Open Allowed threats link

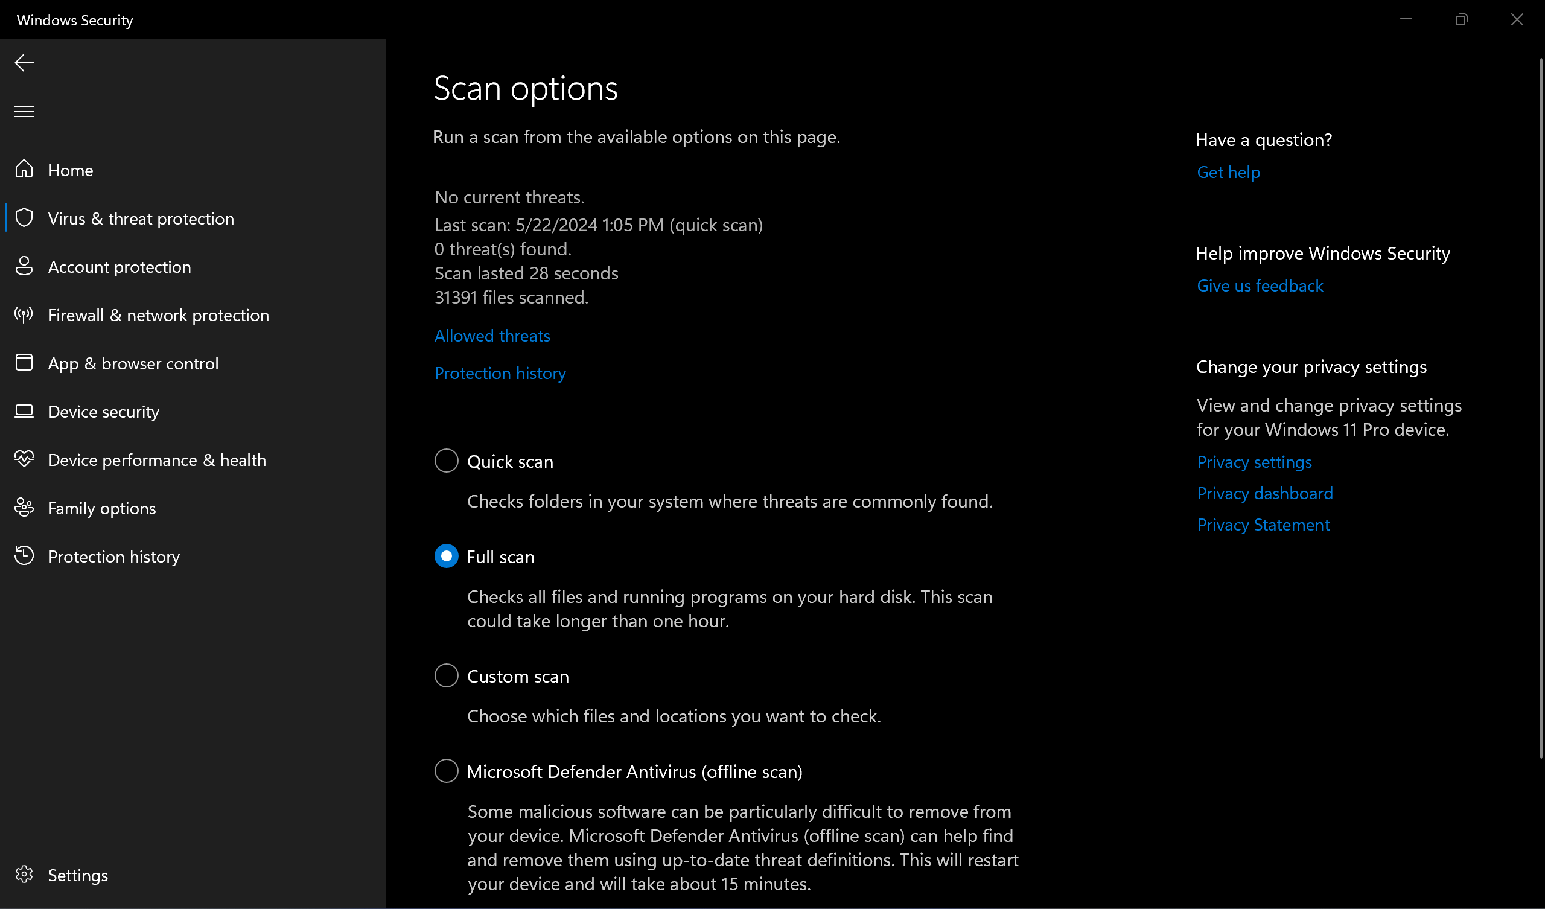click(x=492, y=336)
